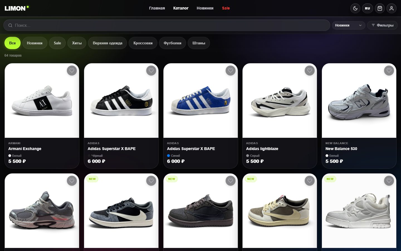Open the grey running sneaker image without NEW badge
The width and height of the screenshot is (401, 251).
pyautogui.click(x=42, y=211)
